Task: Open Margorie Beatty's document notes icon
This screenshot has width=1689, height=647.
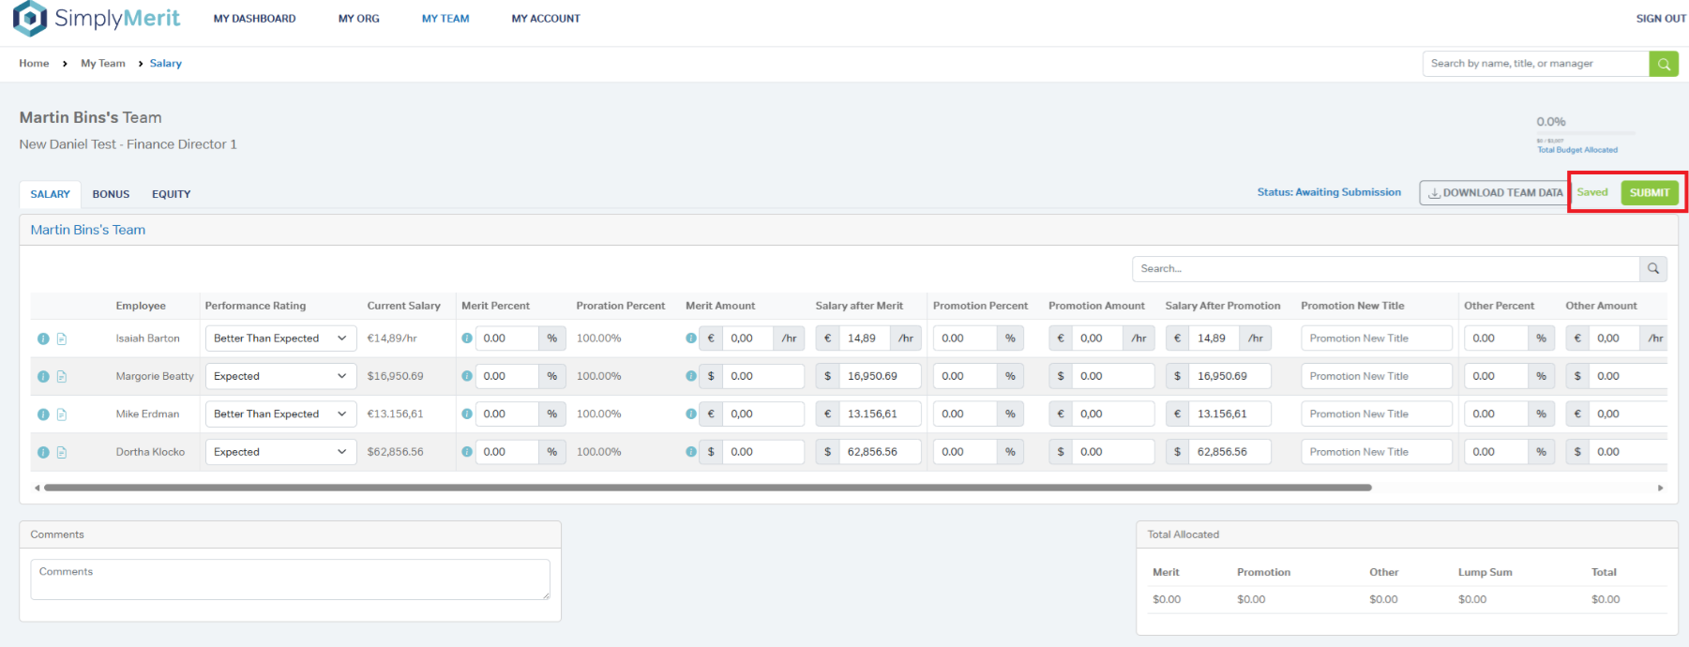Action: [62, 377]
